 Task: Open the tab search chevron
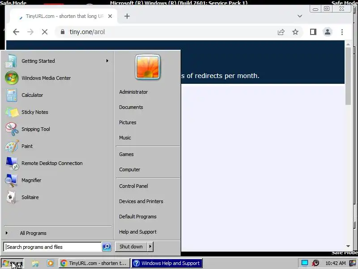[300, 16]
